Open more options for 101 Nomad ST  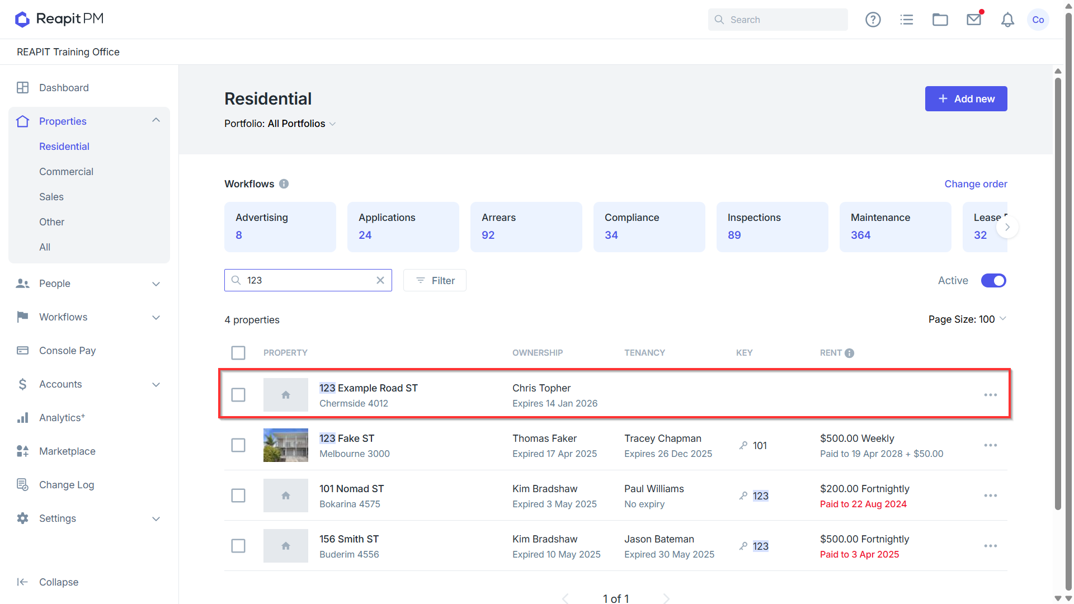tap(991, 496)
